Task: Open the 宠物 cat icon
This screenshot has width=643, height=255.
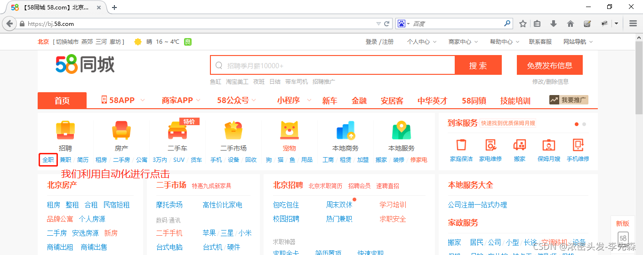Action: click(x=289, y=130)
